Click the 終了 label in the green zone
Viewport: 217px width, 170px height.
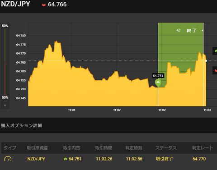[x=191, y=31]
